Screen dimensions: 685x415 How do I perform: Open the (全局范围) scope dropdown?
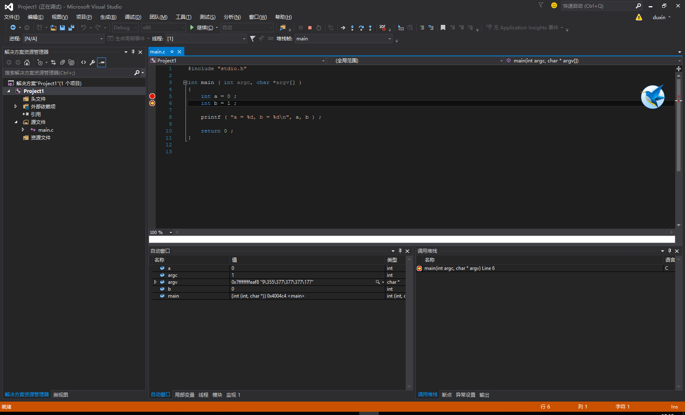(x=416, y=60)
